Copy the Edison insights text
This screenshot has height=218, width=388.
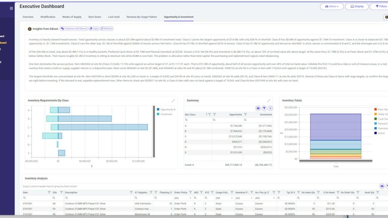[94, 29]
